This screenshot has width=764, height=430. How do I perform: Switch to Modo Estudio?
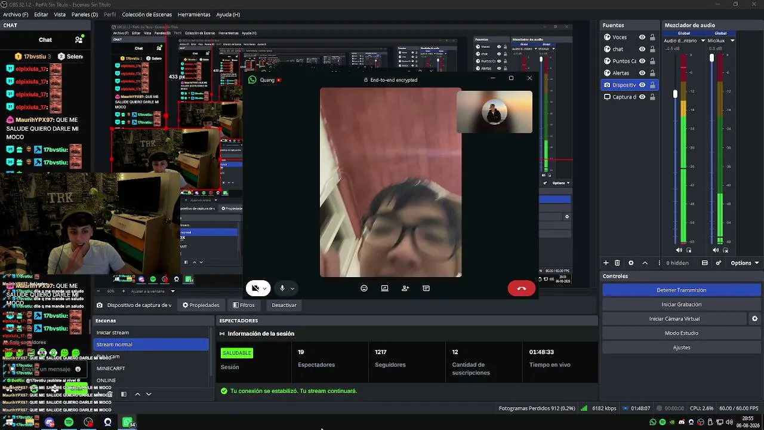(x=681, y=333)
